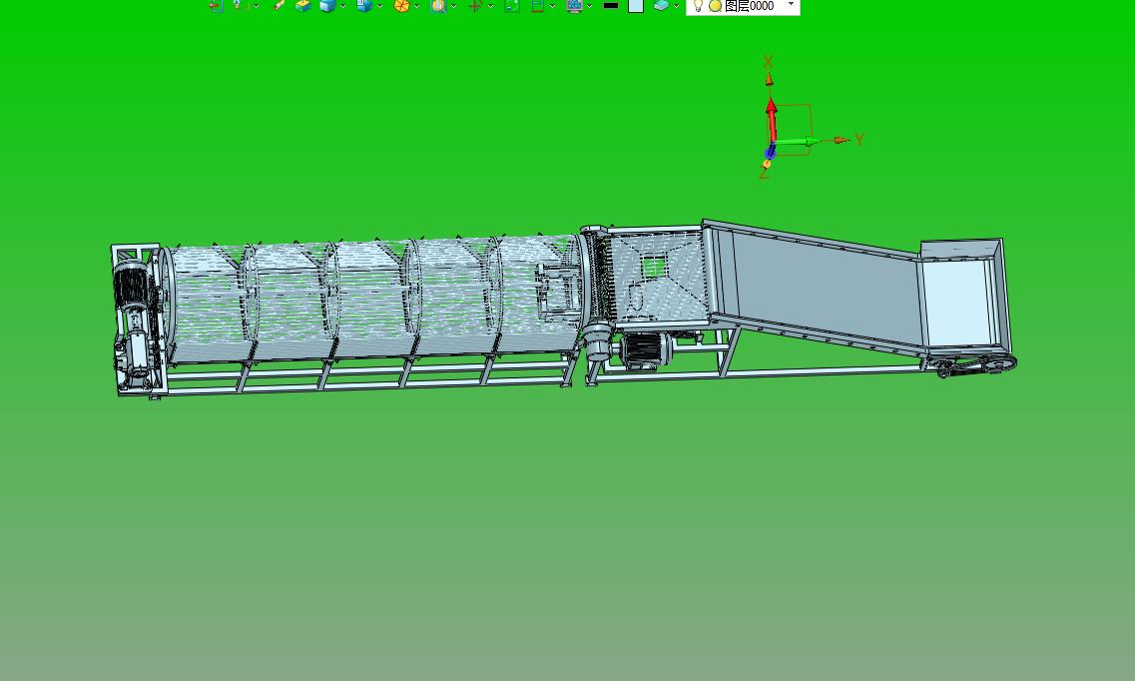This screenshot has height=681, width=1135.
Task: Expand the dropdown arrow beside monitor icon
Action: [x=590, y=7]
